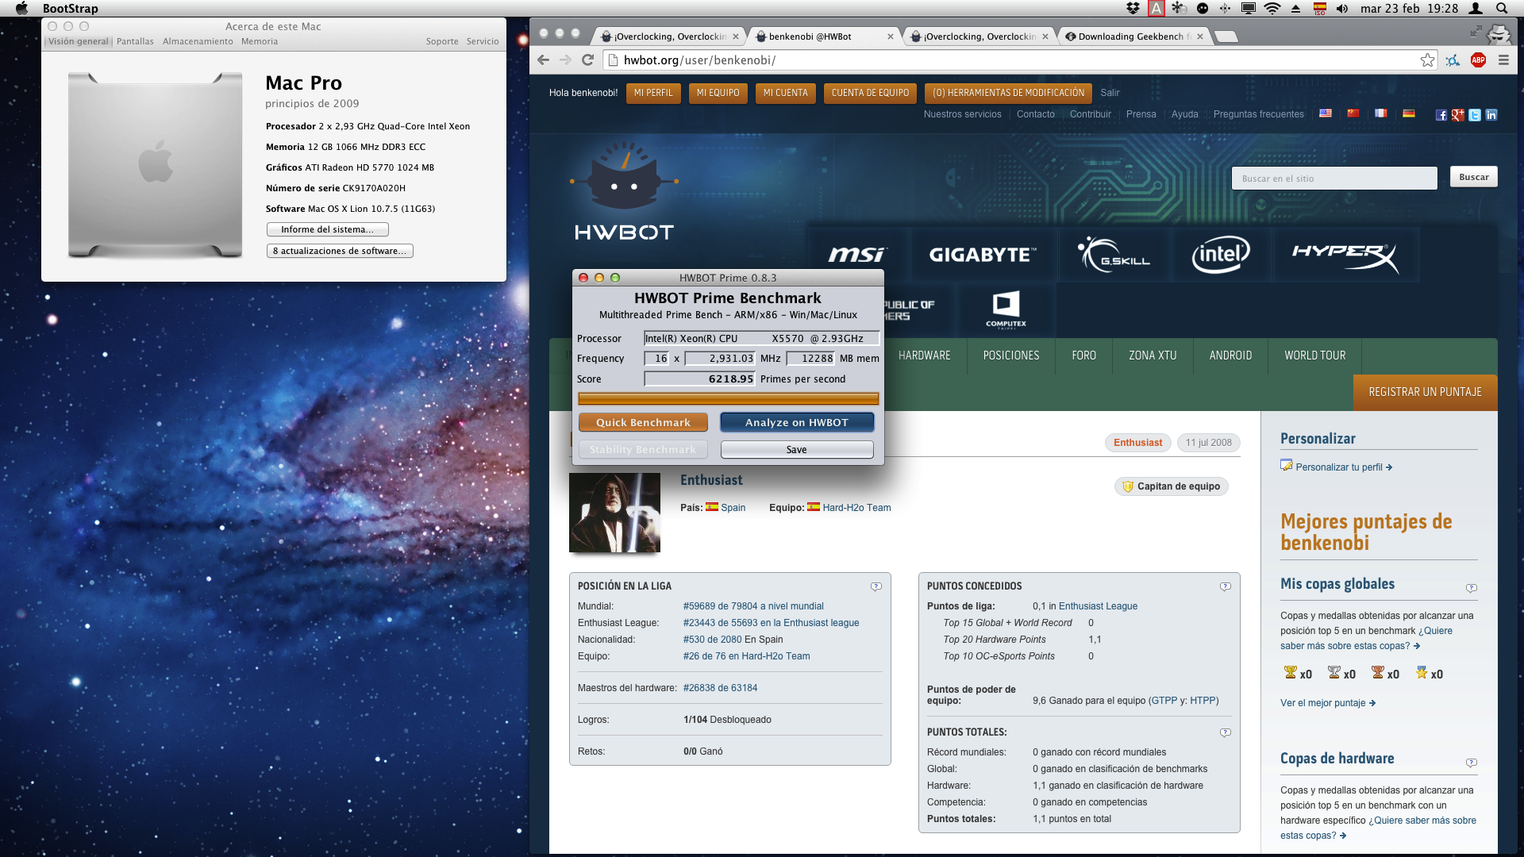Select Pantallas tab in Acerca de este Mac
The image size is (1524, 857).
pyautogui.click(x=135, y=41)
